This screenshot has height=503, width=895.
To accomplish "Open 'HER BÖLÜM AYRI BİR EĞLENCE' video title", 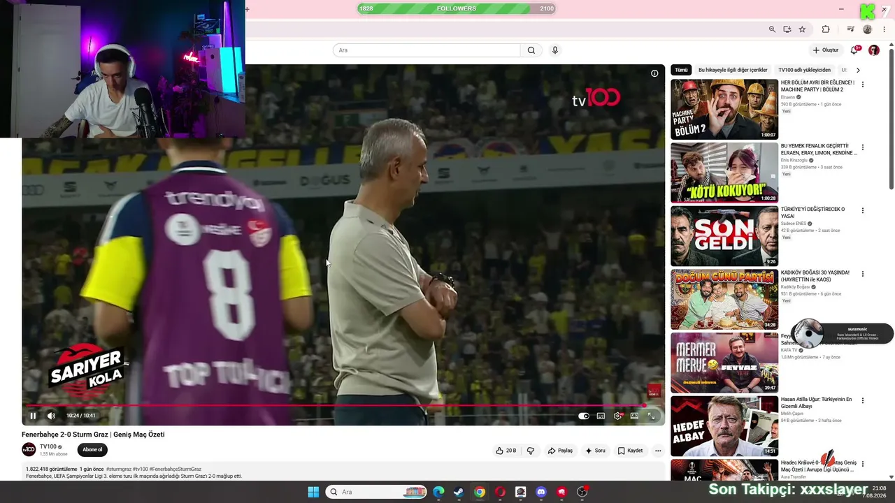I will [817, 86].
